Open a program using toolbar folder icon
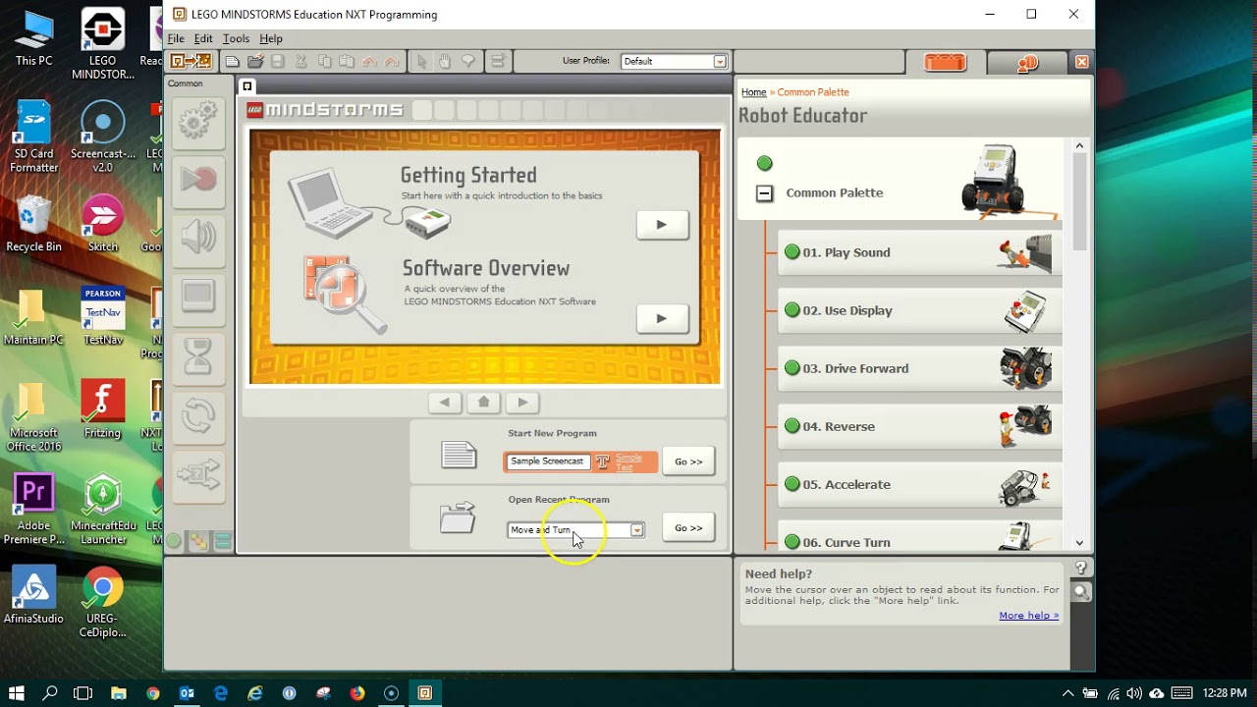Image resolution: width=1257 pixels, height=707 pixels. coord(255,61)
